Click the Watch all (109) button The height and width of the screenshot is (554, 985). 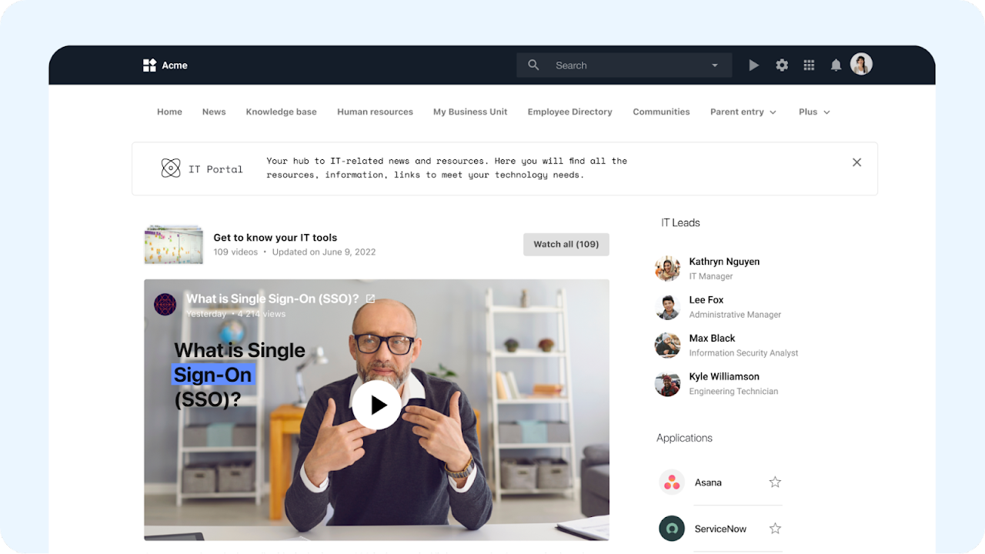click(x=566, y=244)
